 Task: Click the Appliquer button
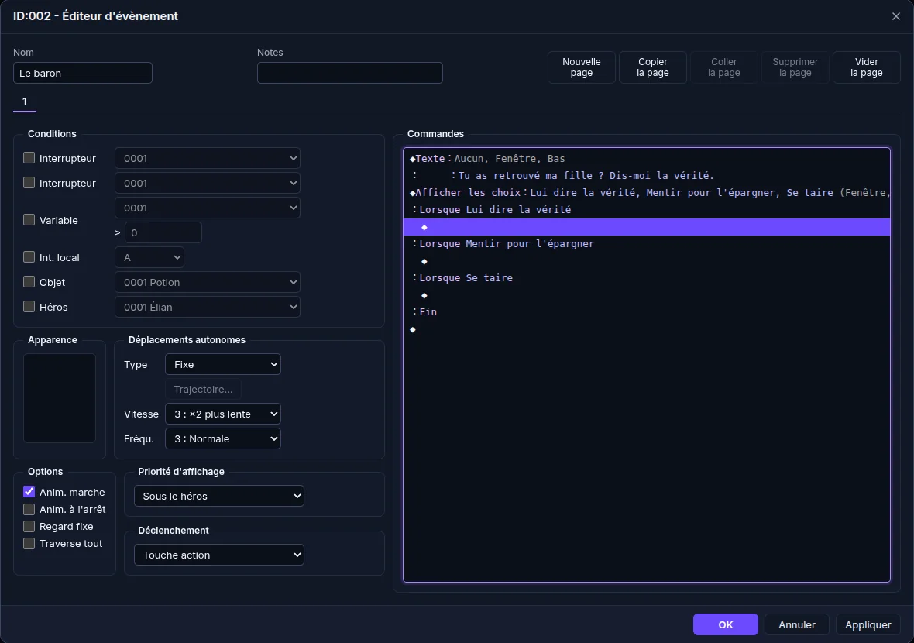[868, 624]
